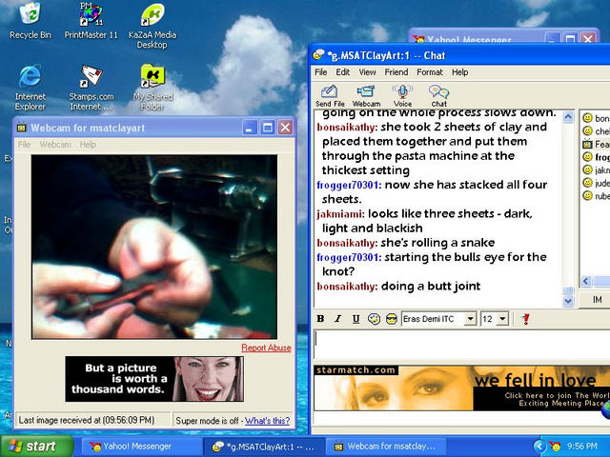Open Edit menu in Chat window
610x457 pixels.
[x=343, y=72]
